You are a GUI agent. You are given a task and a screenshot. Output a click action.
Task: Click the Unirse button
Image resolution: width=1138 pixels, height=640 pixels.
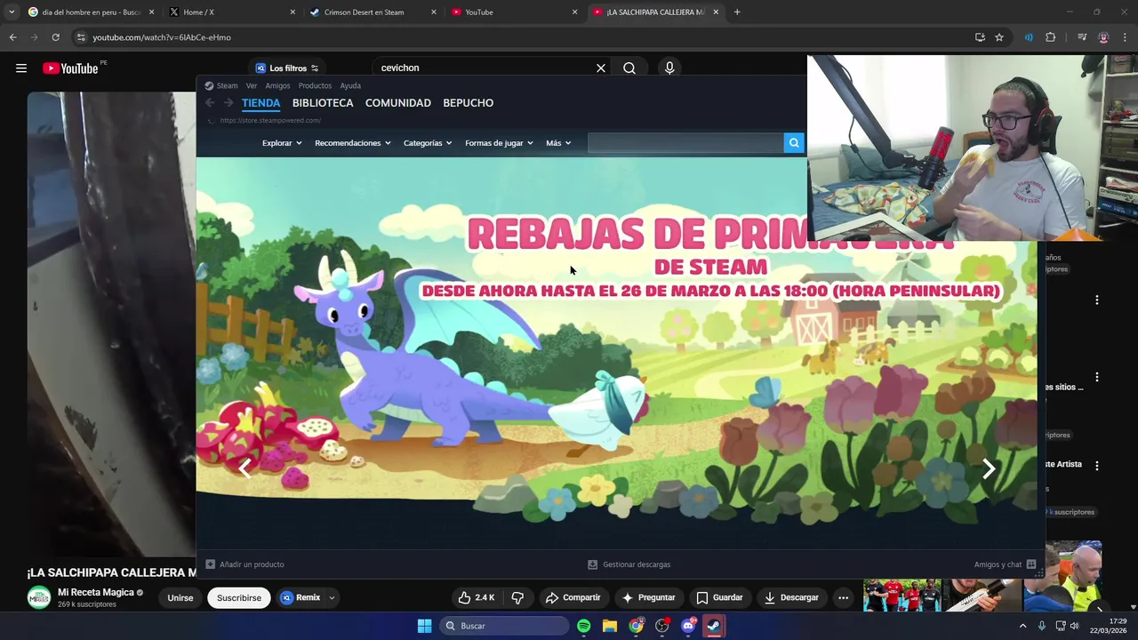click(x=180, y=598)
